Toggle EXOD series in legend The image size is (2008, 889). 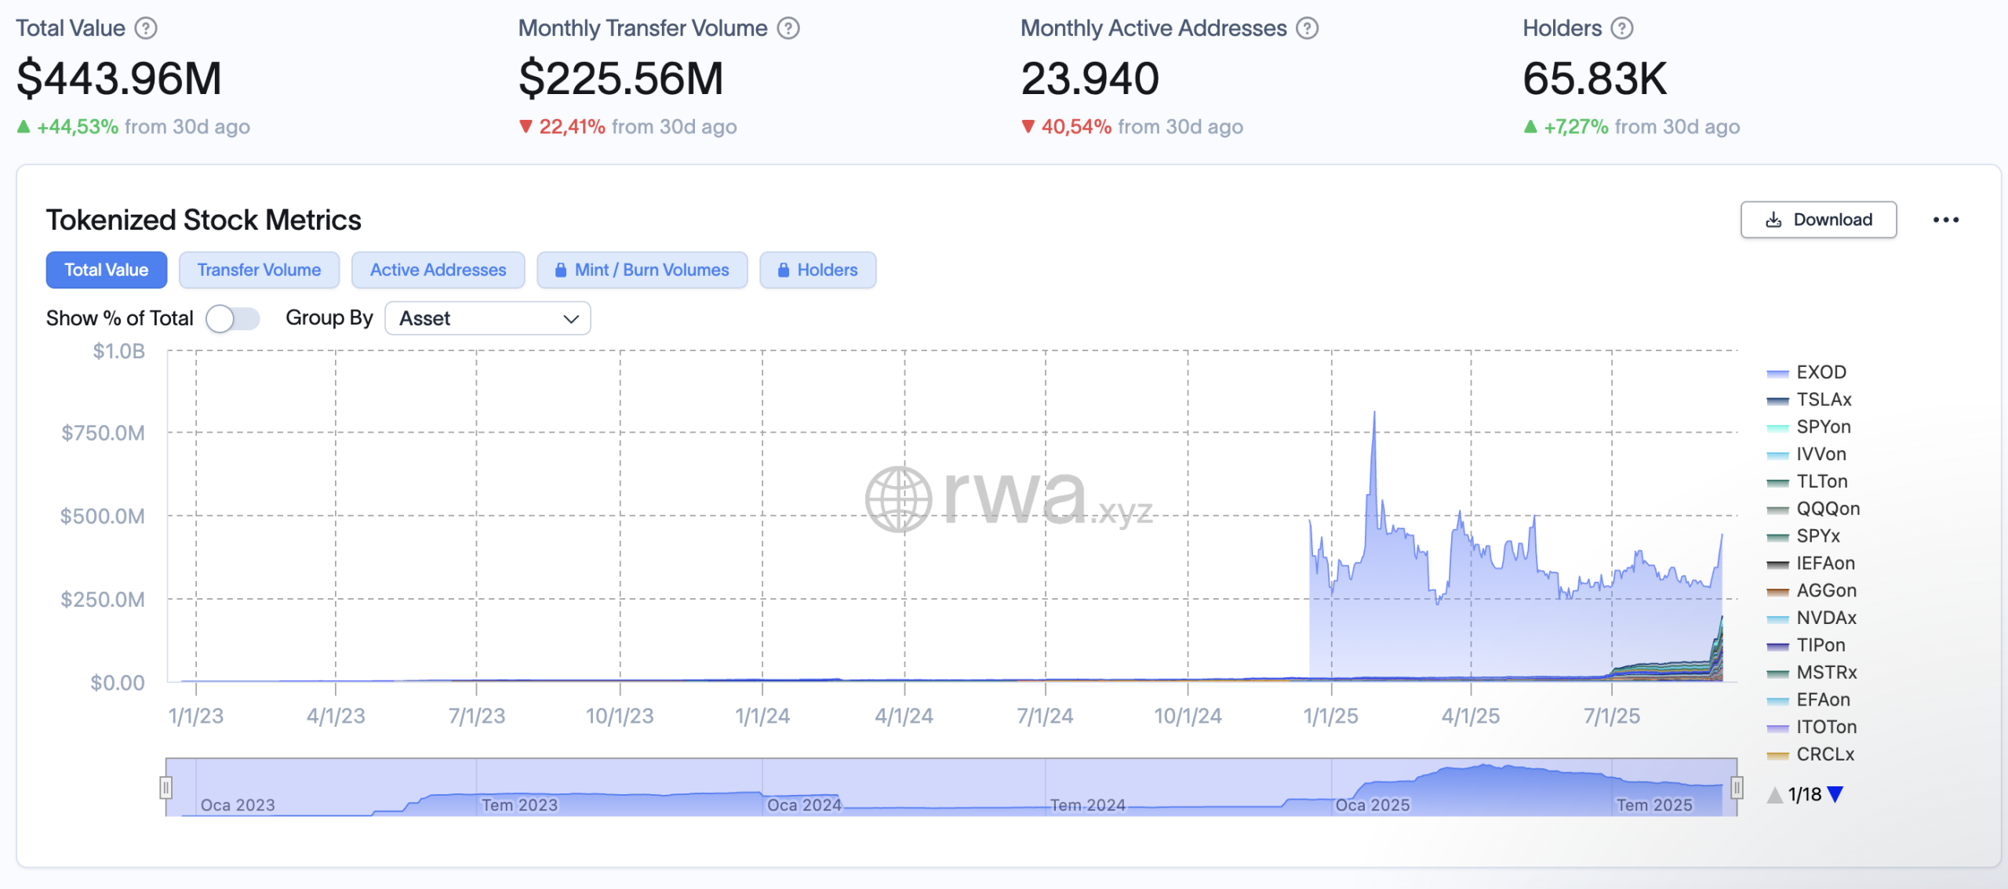tap(1821, 372)
